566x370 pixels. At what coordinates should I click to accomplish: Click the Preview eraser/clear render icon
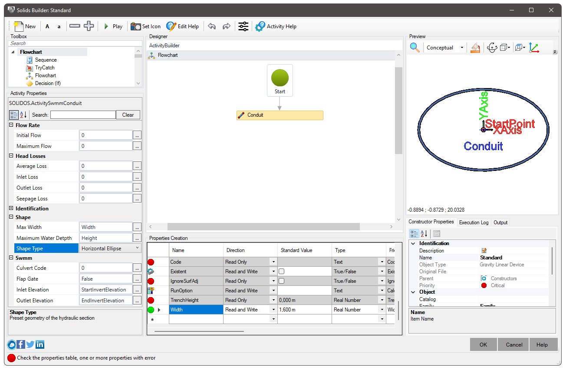[x=475, y=47]
